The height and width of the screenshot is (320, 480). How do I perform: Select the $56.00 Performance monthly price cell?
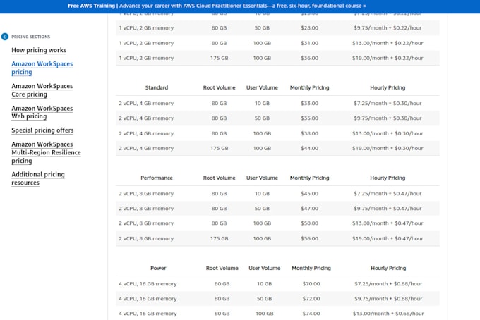pyautogui.click(x=309, y=238)
